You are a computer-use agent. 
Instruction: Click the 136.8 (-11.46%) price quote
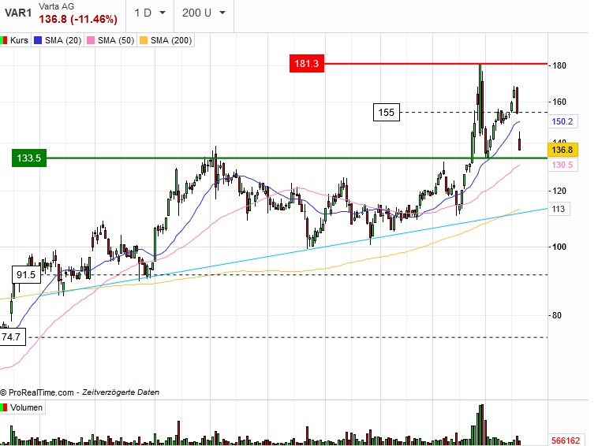[x=78, y=19]
